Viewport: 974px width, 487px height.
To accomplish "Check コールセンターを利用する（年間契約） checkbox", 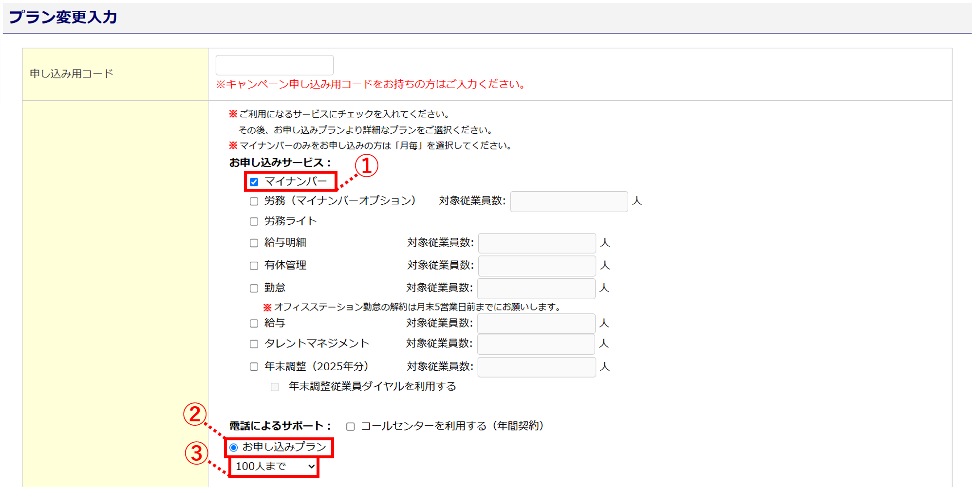I will pos(350,427).
